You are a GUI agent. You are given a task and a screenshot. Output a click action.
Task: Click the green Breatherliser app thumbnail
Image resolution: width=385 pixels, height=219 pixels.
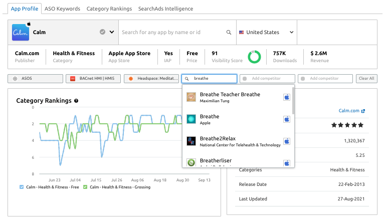pos(191,162)
